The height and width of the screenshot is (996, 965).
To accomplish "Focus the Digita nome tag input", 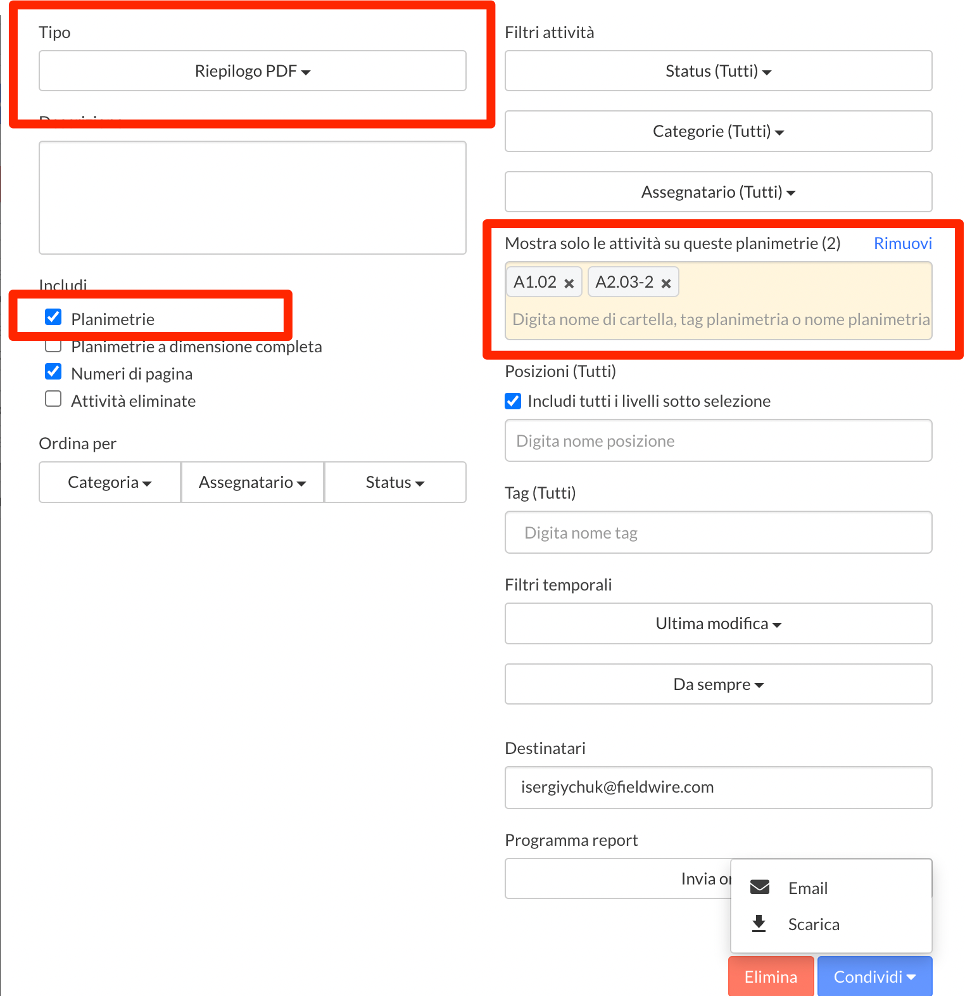I will click(718, 533).
